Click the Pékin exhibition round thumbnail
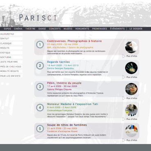151x151 pixels. [131, 89]
